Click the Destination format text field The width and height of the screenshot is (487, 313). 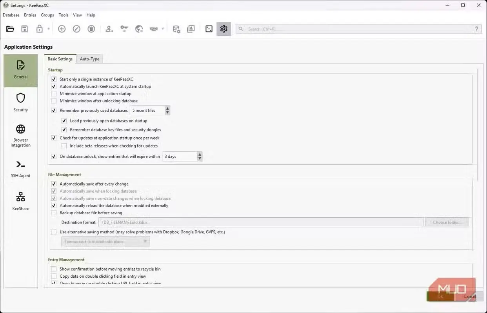(262, 222)
